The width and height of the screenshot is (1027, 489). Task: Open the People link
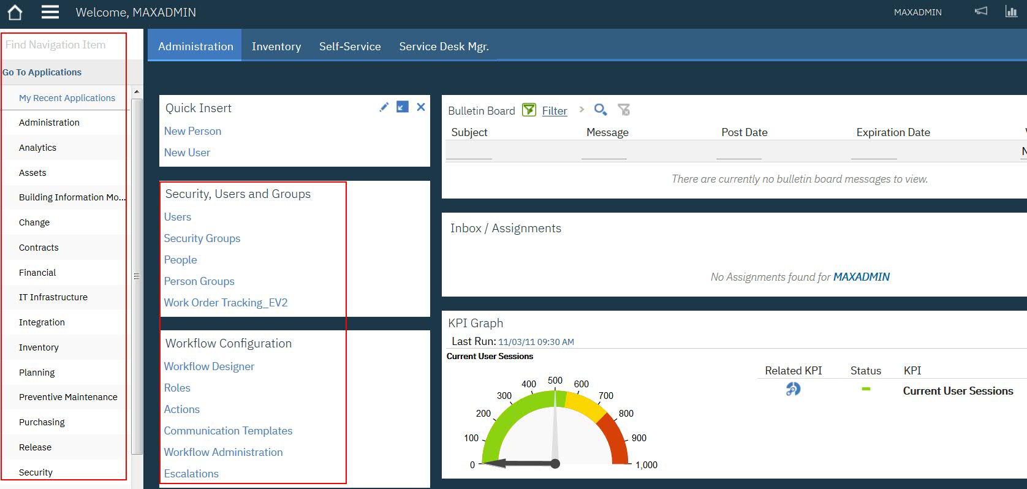coord(180,260)
